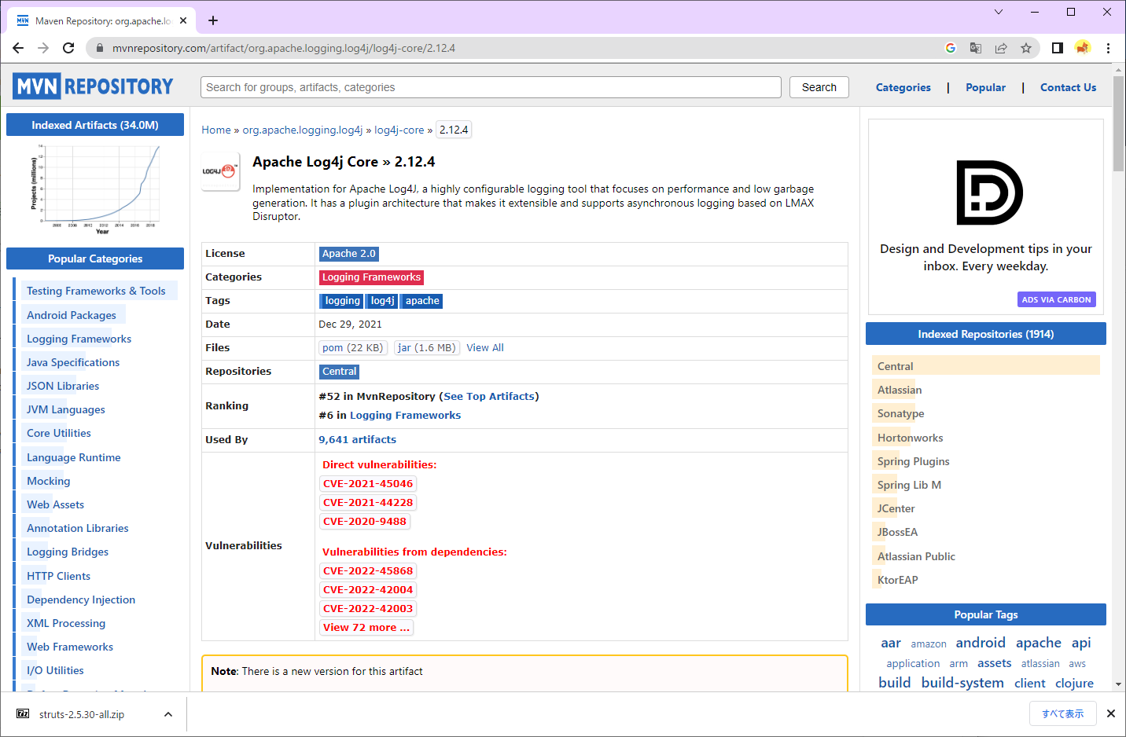The height and width of the screenshot is (737, 1126).
Task: Open the tab search dropdown arrow
Action: point(999,12)
